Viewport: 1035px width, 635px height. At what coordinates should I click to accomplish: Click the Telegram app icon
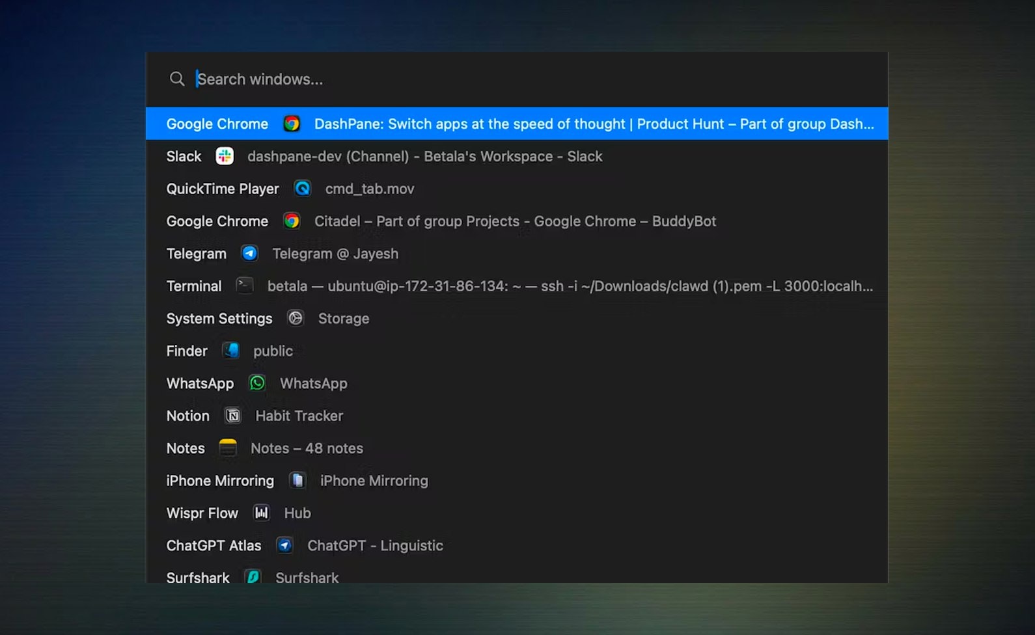(249, 253)
